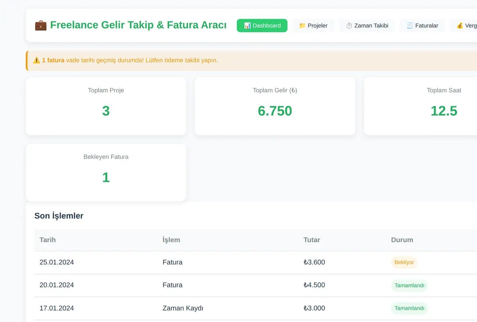Select the date 17.01.2024 row cell
Viewport: 477px width, 322px height.
point(57,308)
